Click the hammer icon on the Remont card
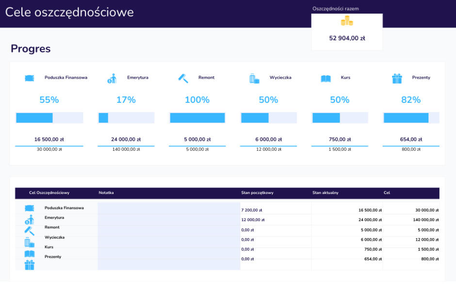The width and height of the screenshot is (456, 291). (x=183, y=78)
